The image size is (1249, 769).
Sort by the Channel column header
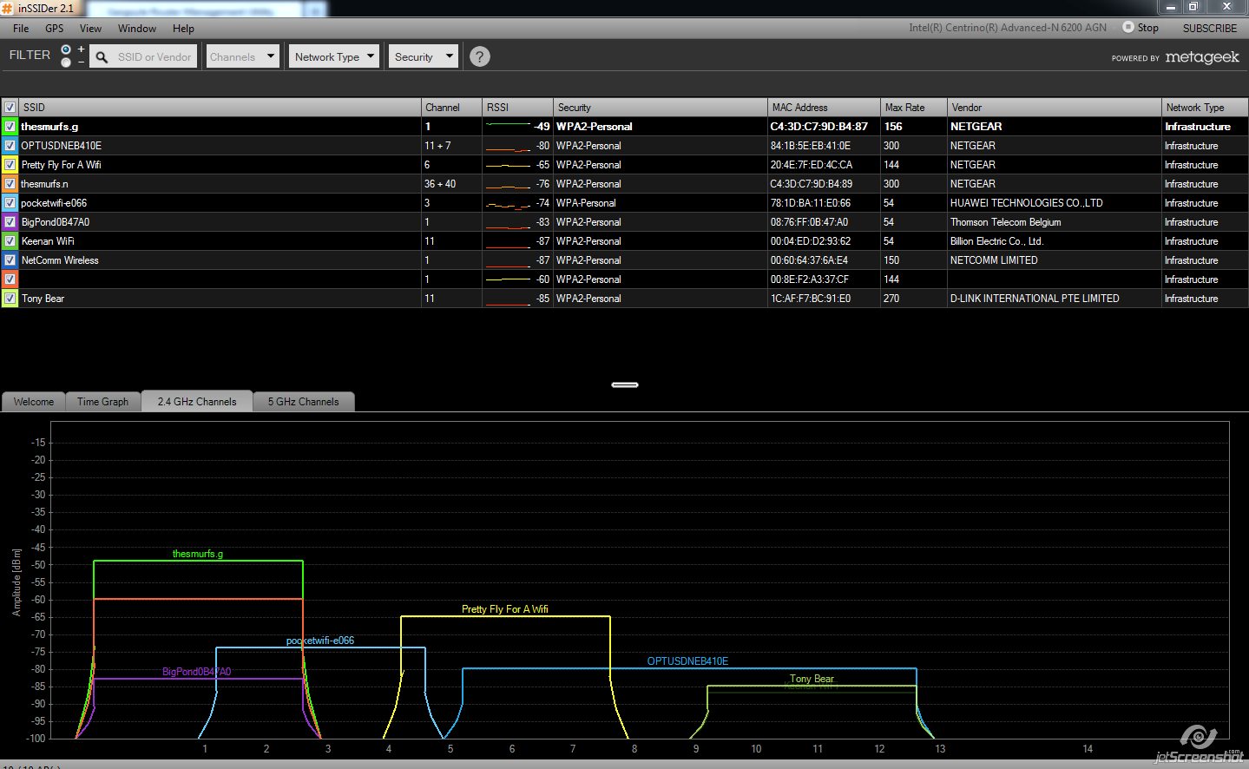(451, 108)
